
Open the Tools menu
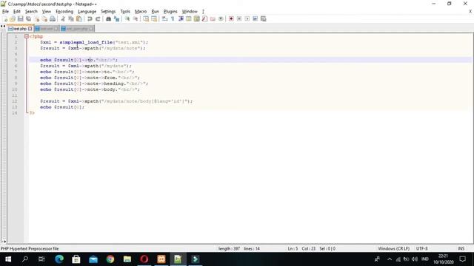click(125, 12)
